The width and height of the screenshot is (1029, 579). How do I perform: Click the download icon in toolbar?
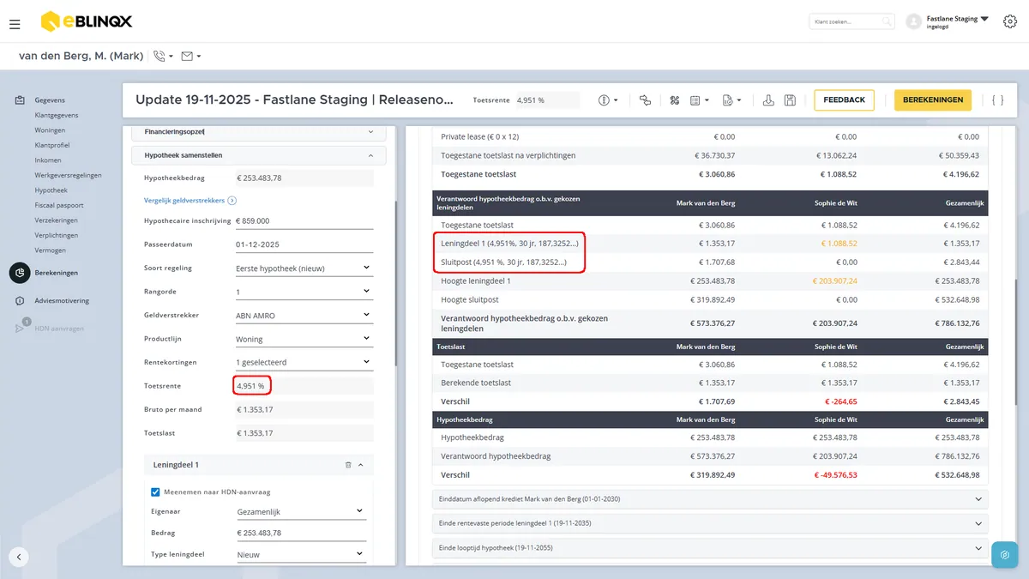tap(768, 100)
